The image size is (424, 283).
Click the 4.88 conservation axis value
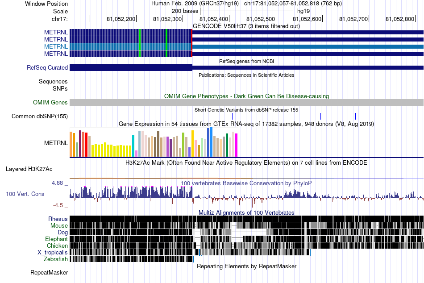57,183
